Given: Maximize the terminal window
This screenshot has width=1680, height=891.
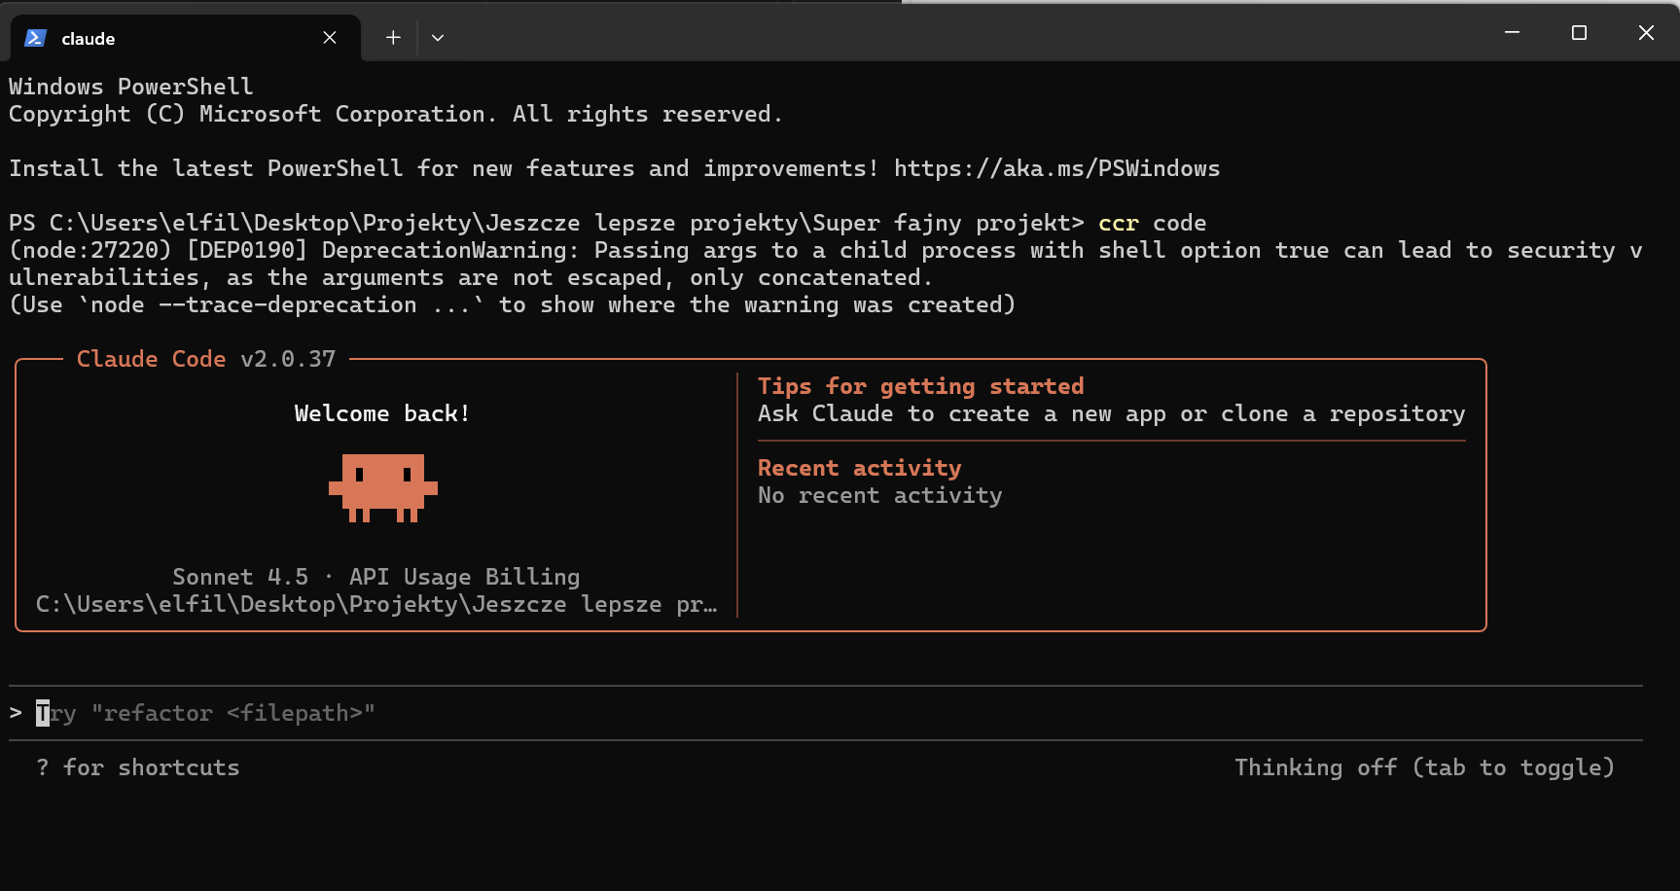Looking at the screenshot, I should [1579, 32].
